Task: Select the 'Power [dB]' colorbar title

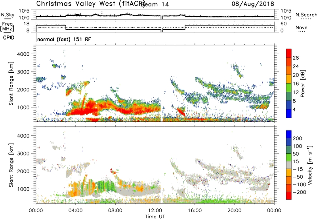Action: tap(303, 83)
